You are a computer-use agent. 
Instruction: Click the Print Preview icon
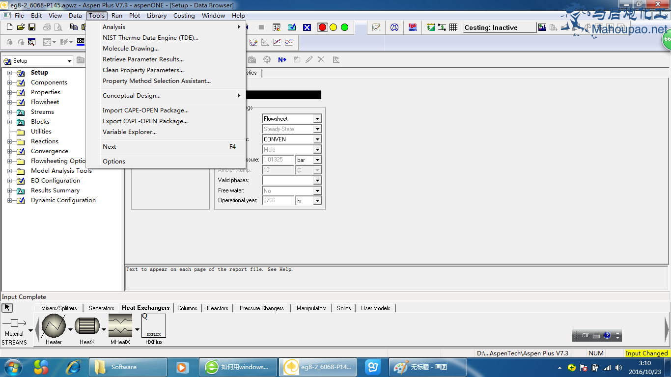pyautogui.click(x=58, y=27)
